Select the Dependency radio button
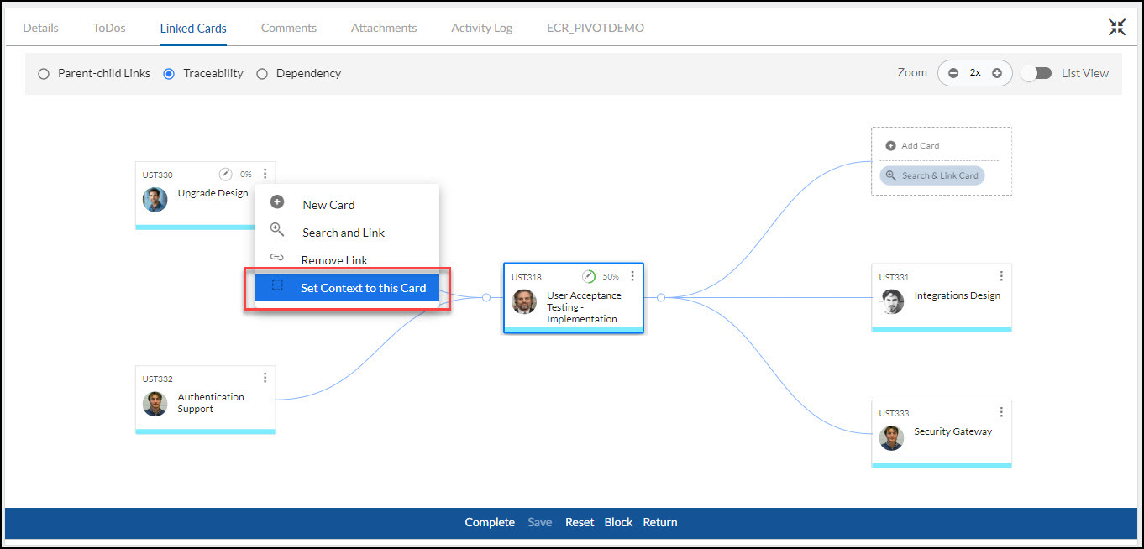 tap(262, 74)
